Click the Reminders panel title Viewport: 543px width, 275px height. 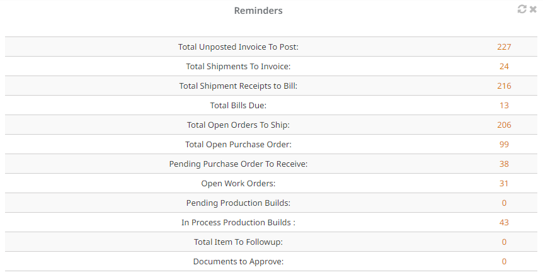click(258, 11)
